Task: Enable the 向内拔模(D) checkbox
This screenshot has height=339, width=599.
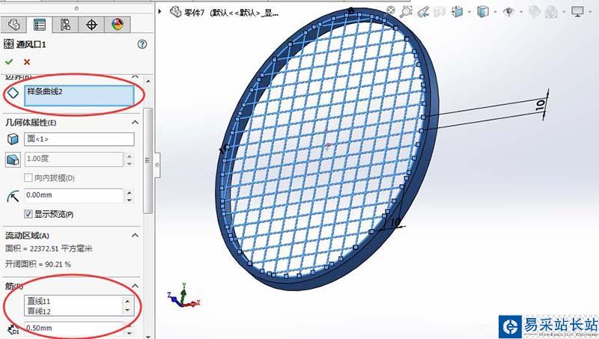Action: point(28,178)
